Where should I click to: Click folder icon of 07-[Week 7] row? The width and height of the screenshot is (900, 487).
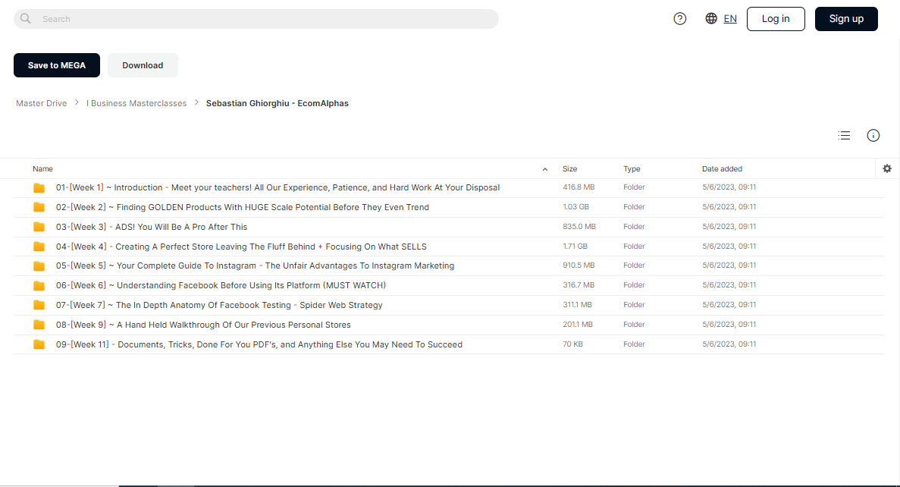[39, 305]
